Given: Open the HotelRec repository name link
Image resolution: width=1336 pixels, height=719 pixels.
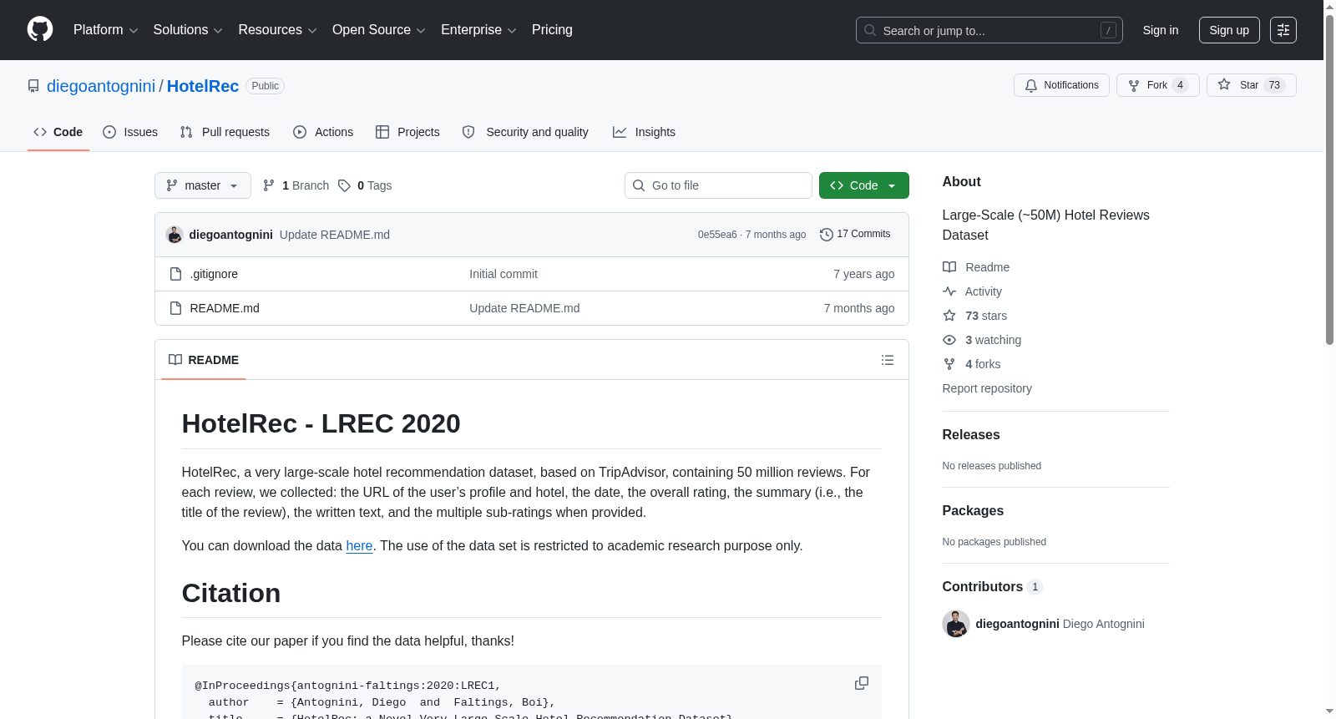Looking at the screenshot, I should [x=203, y=86].
